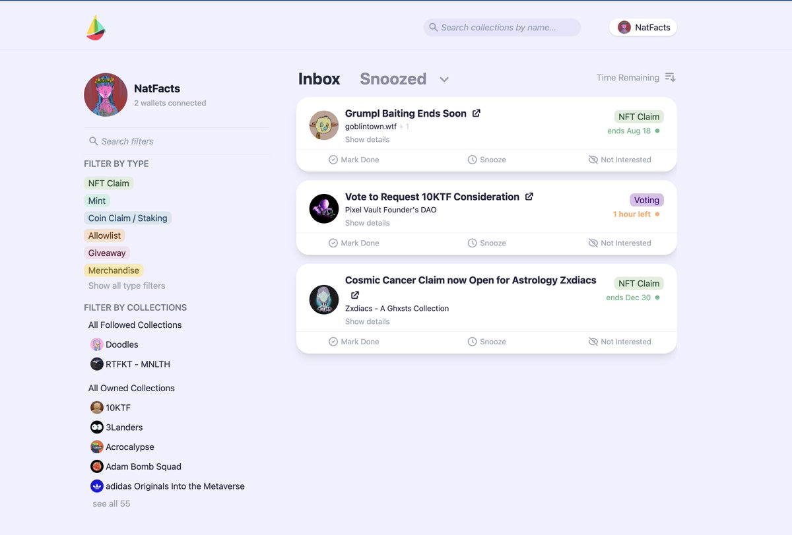Click the NatFacts large profile avatar
Viewport: 792px width, 535px height.
click(x=106, y=95)
